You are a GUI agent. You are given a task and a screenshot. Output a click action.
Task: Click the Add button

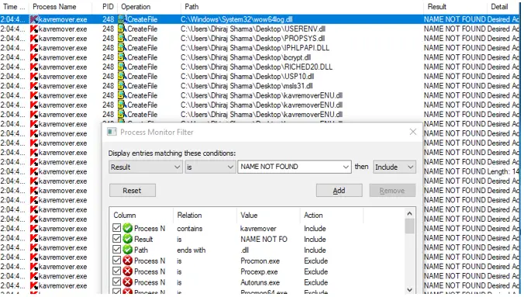tap(340, 191)
